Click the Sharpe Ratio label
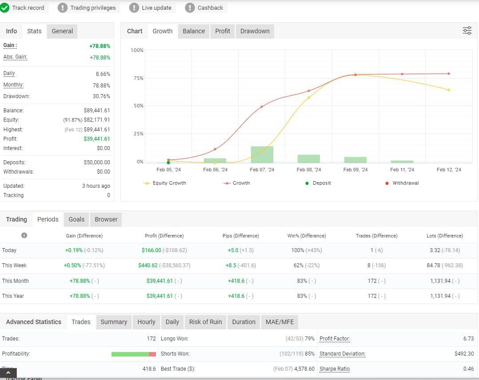The height and width of the screenshot is (380, 479). coord(335,369)
